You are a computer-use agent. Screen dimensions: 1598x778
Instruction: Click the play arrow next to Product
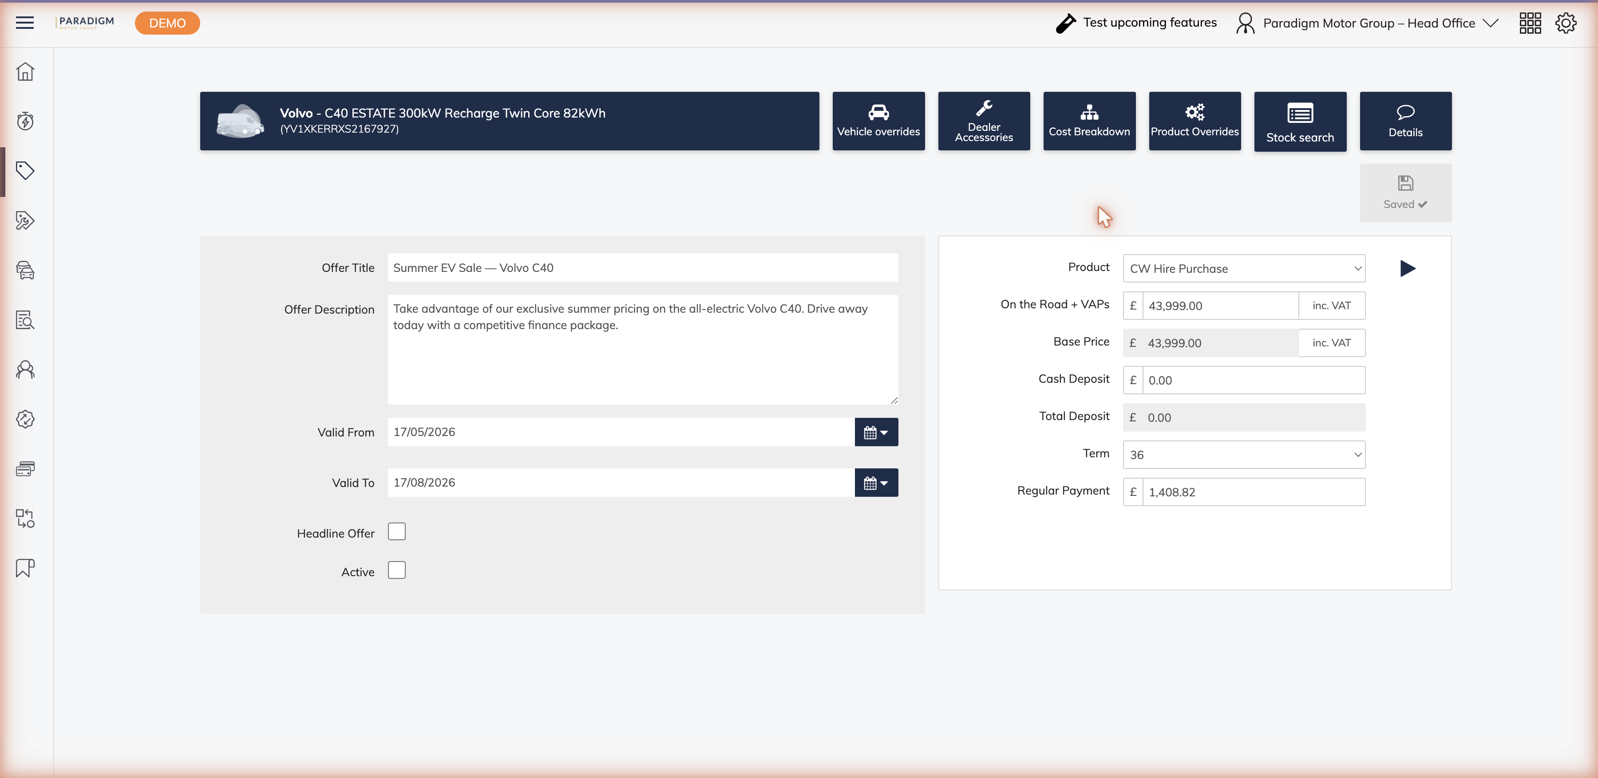pos(1408,268)
